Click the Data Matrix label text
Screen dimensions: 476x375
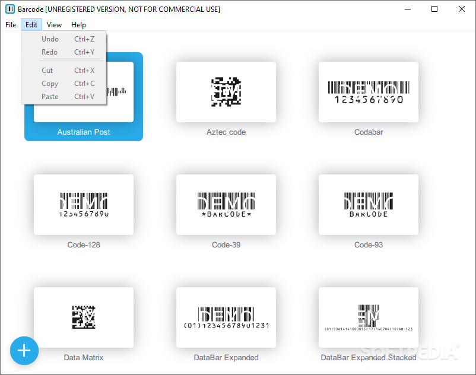84,357
